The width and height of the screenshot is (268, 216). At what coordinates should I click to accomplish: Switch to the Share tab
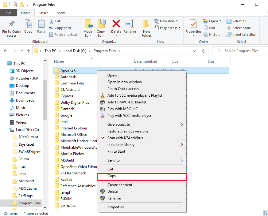tap(44, 13)
